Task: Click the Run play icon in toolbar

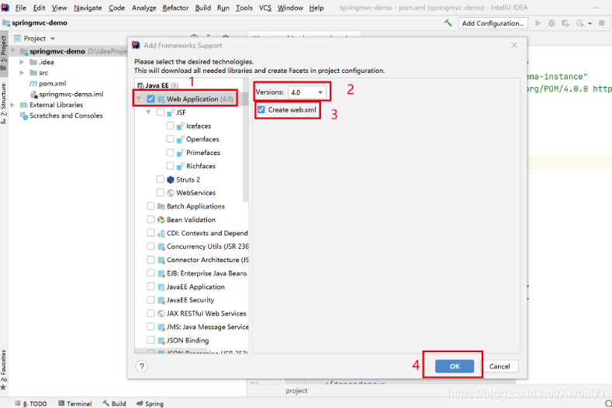Action: pos(538,23)
